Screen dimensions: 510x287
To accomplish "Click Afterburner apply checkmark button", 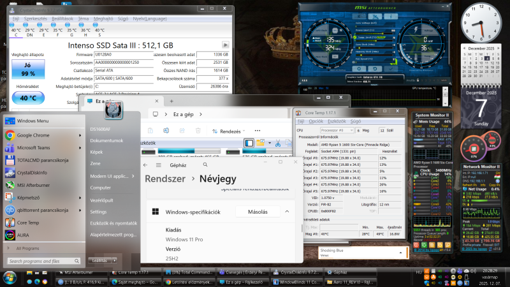I will (391, 69).
